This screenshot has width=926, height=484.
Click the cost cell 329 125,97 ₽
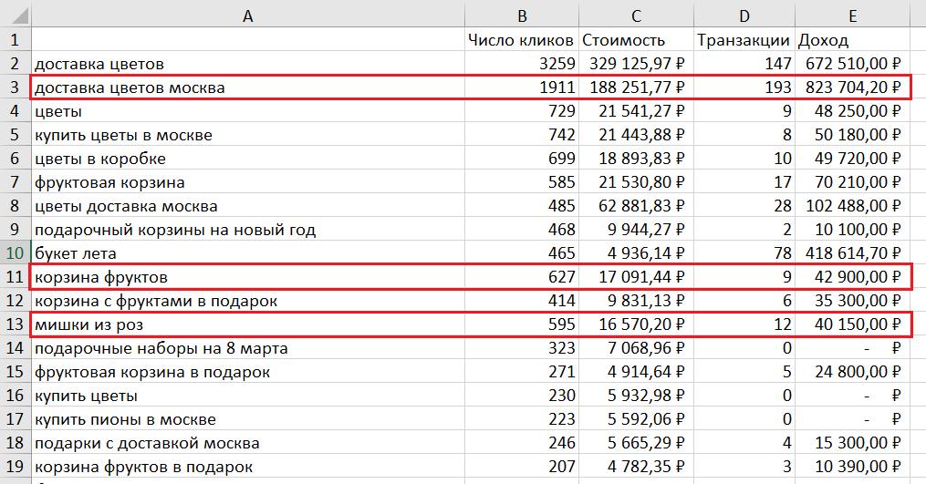pos(635,64)
